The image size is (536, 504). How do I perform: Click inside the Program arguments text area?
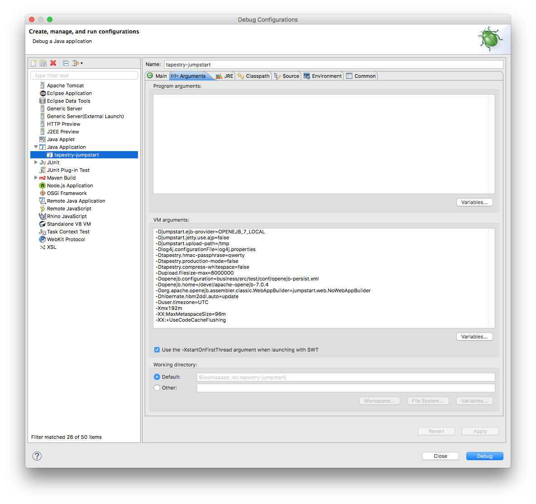click(321, 144)
